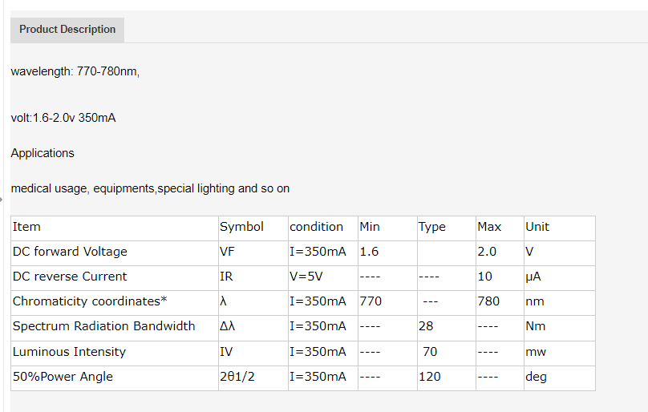Viewport: 648px width, 412px height.
Task: Click the Item column header cell
Action: [x=115, y=228]
